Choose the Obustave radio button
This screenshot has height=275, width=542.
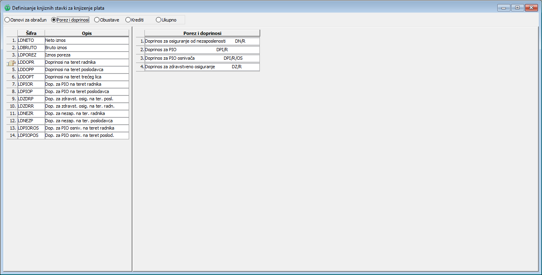[x=97, y=19]
